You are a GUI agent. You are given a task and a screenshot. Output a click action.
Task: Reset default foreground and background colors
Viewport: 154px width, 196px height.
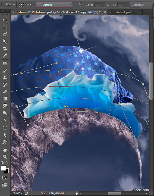[2, 163]
